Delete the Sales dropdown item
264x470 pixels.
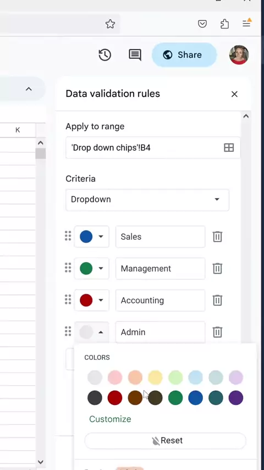217,237
